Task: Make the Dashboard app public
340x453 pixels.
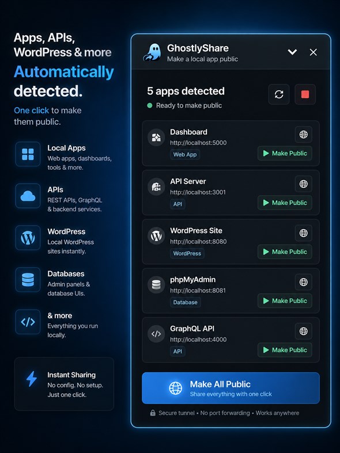Action: point(285,153)
